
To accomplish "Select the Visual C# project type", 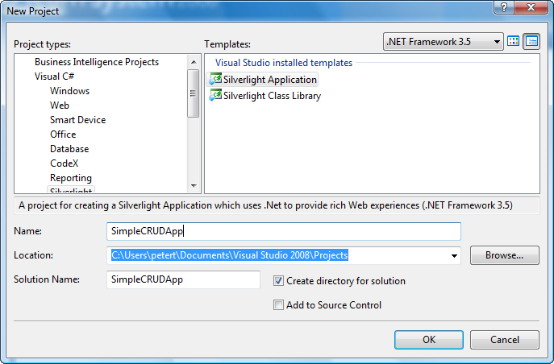I will click(x=54, y=77).
